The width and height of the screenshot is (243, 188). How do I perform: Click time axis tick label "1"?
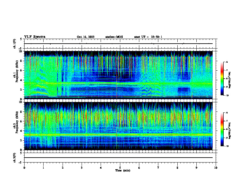pyautogui.click(x=43, y=168)
